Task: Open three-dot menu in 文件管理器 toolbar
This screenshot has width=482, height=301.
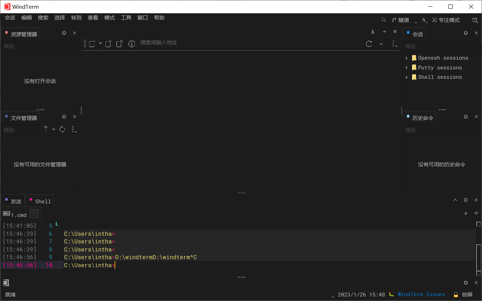Action: coord(73,129)
